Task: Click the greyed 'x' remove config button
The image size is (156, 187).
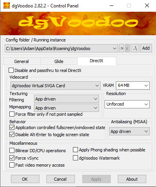Action: click(x=127, y=49)
